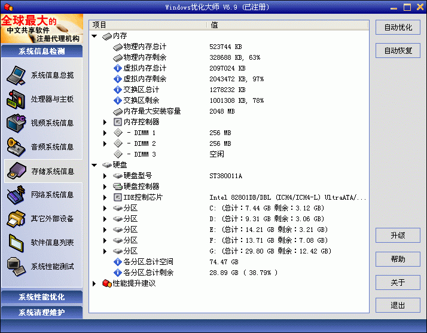Click info icon beside 各分区总计空间

[118, 262]
